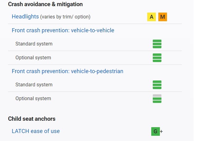Screen dimensions: 200x141
Task: Click gray top bar of pedestrian Optional rating
Action: [157, 96]
